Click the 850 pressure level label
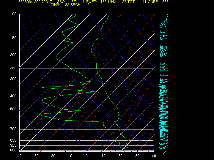The height and width of the screenshot is (160, 214). pos(13,140)
